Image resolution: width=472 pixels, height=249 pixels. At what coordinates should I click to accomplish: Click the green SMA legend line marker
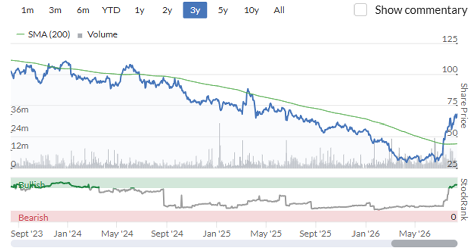[x=20, y=34]
